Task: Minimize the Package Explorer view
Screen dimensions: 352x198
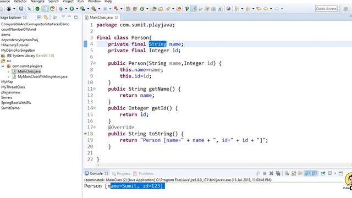Action: point(69,16)
